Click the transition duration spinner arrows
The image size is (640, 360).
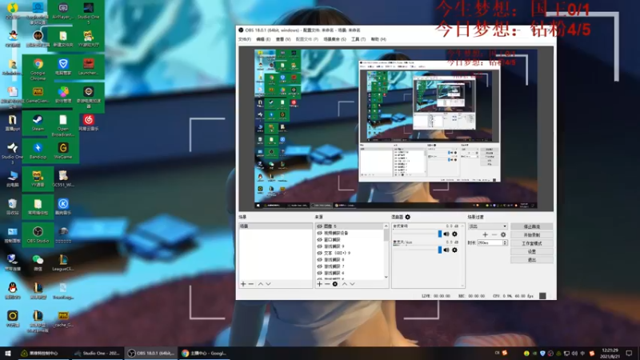[505, 242]
